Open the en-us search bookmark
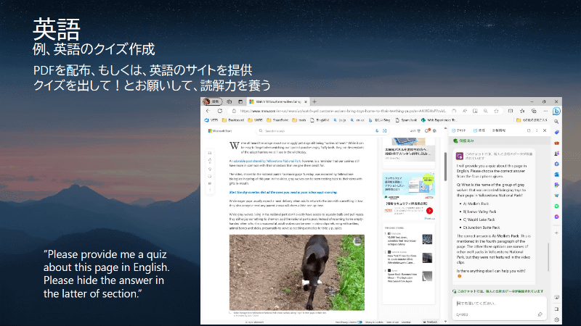The width and height of the screenshot is (581, 326). tap(357, 120)
